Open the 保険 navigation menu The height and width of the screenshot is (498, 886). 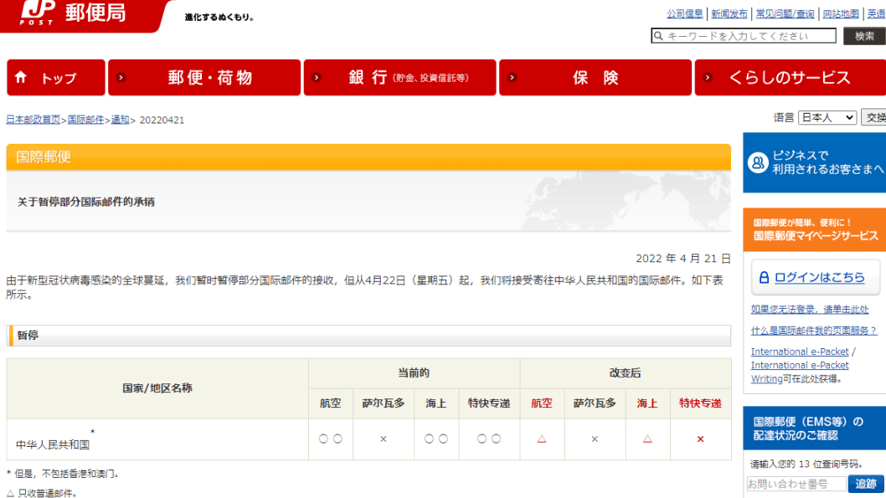click(595, 78)
